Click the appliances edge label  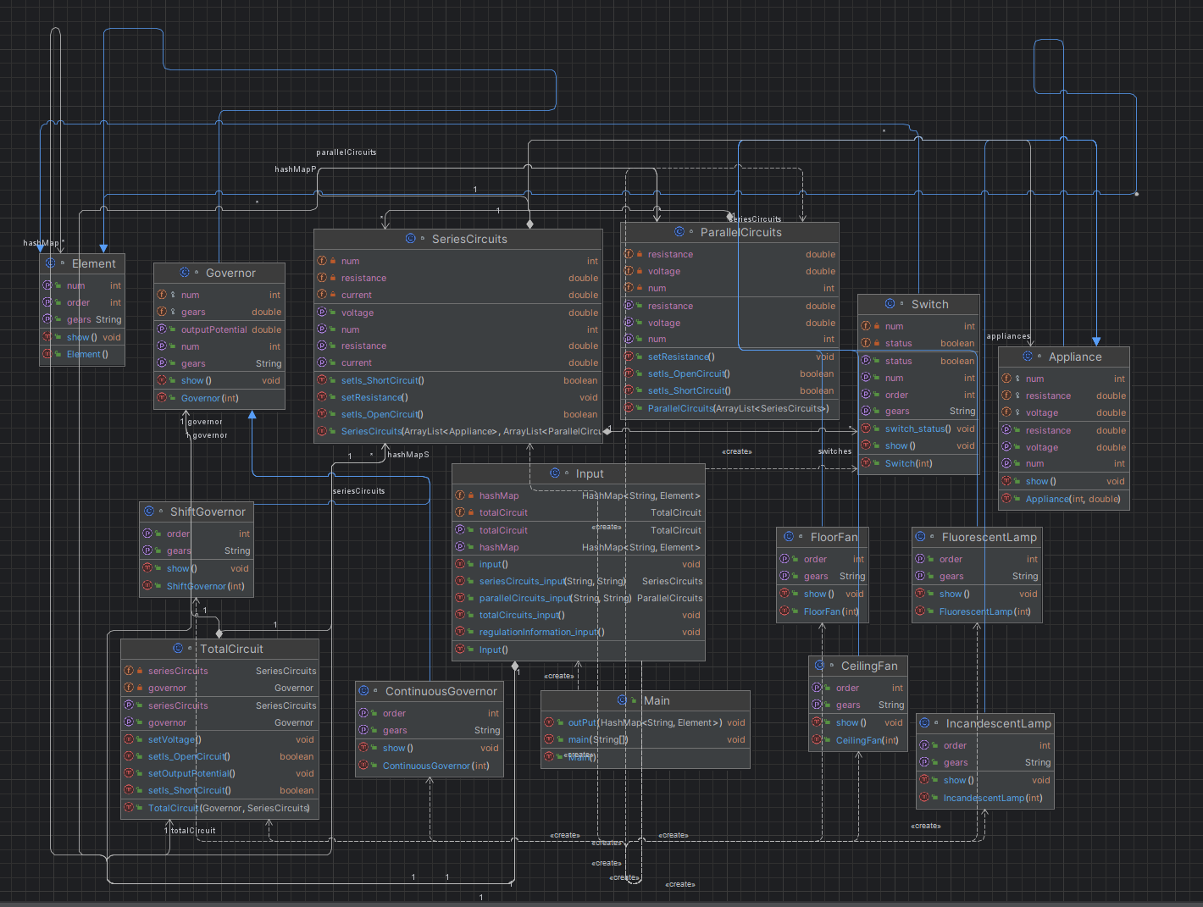1008,336
